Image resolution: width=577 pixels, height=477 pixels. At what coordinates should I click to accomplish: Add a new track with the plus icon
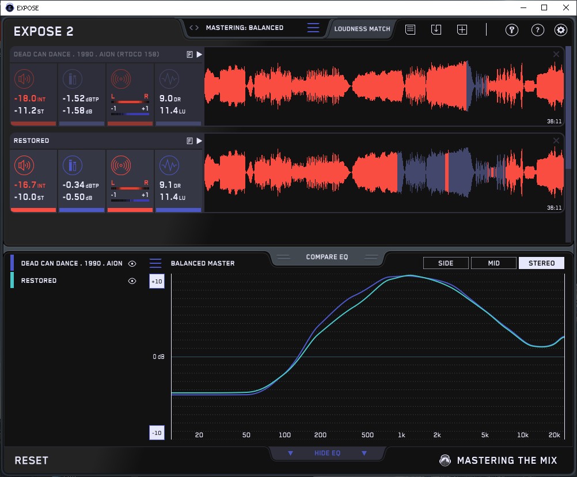(x=462, y=29)
